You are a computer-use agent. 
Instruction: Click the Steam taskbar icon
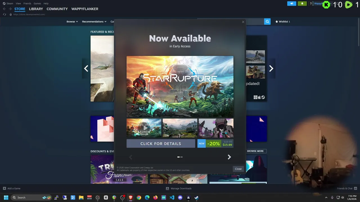197,198
